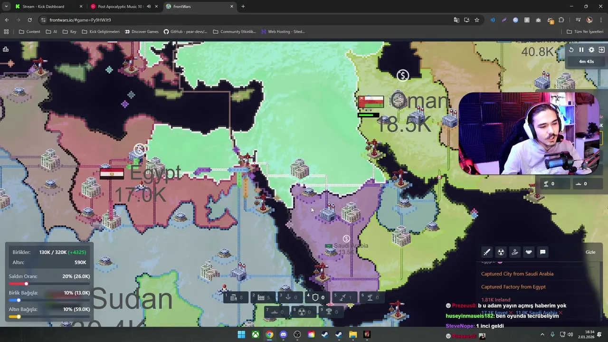Open the Content bookmarks folder
Screen dimensions: 608x342
click(x=29, y=32)
